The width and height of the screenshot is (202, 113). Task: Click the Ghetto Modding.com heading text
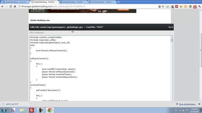tap(40, 20)
